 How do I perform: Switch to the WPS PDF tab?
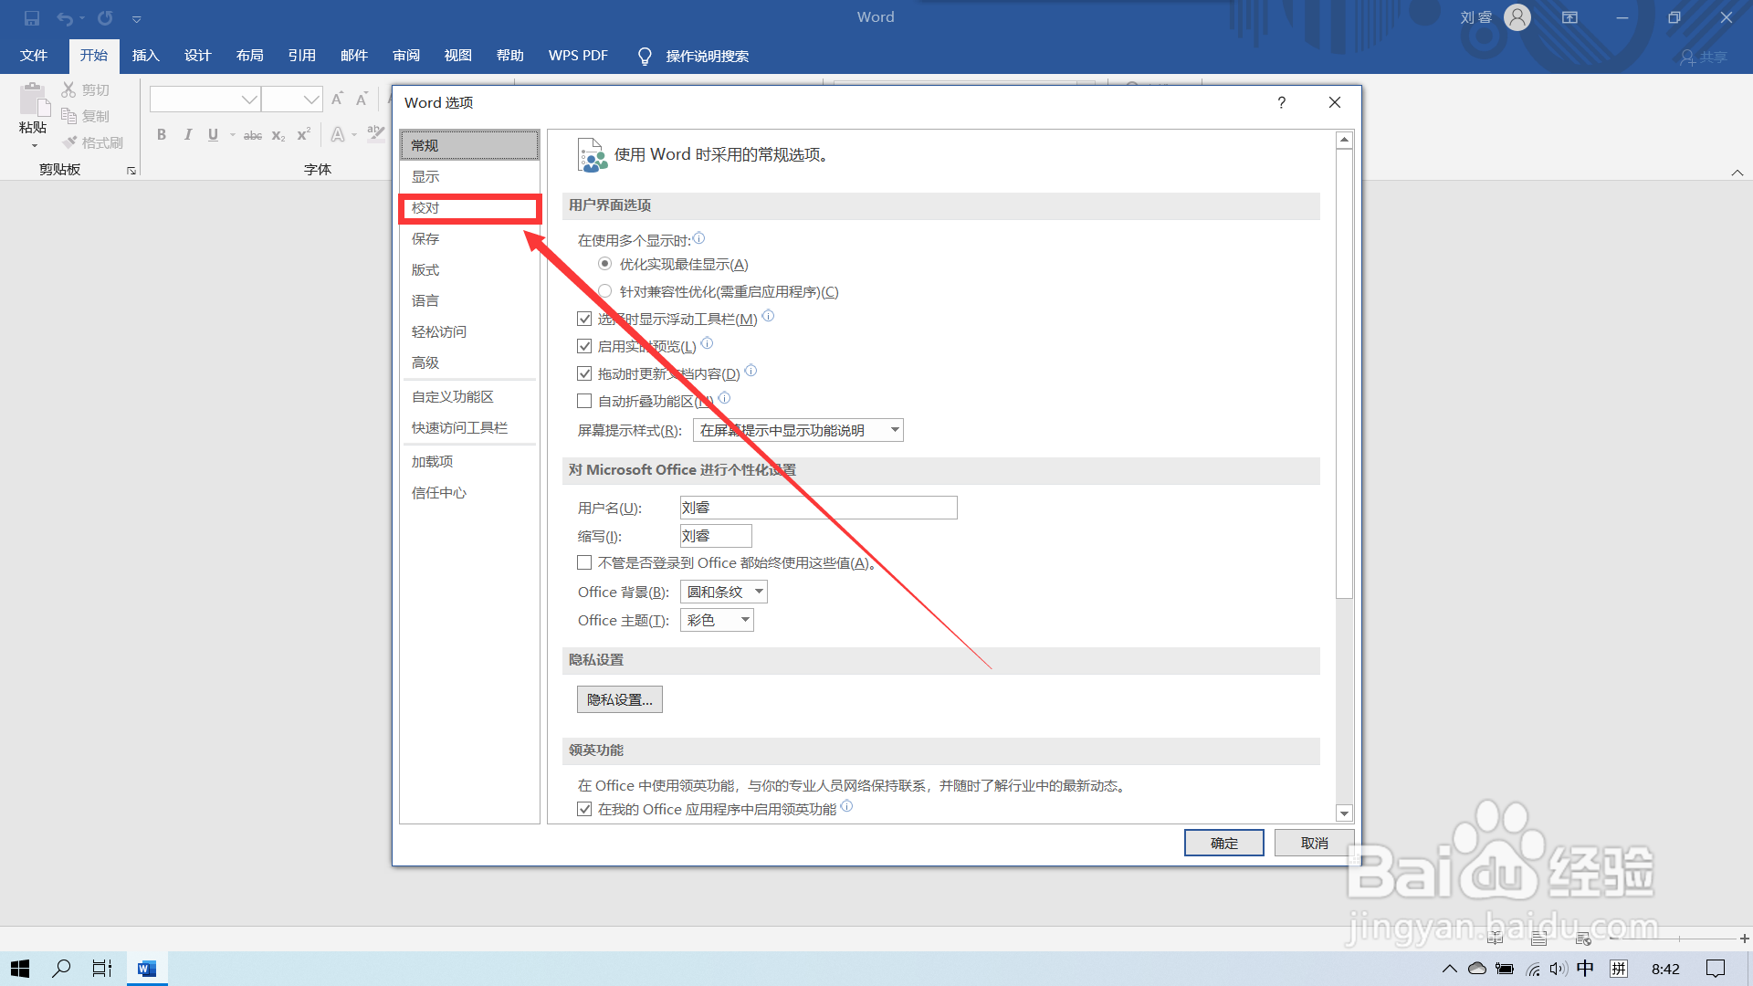tap(578, 56)
